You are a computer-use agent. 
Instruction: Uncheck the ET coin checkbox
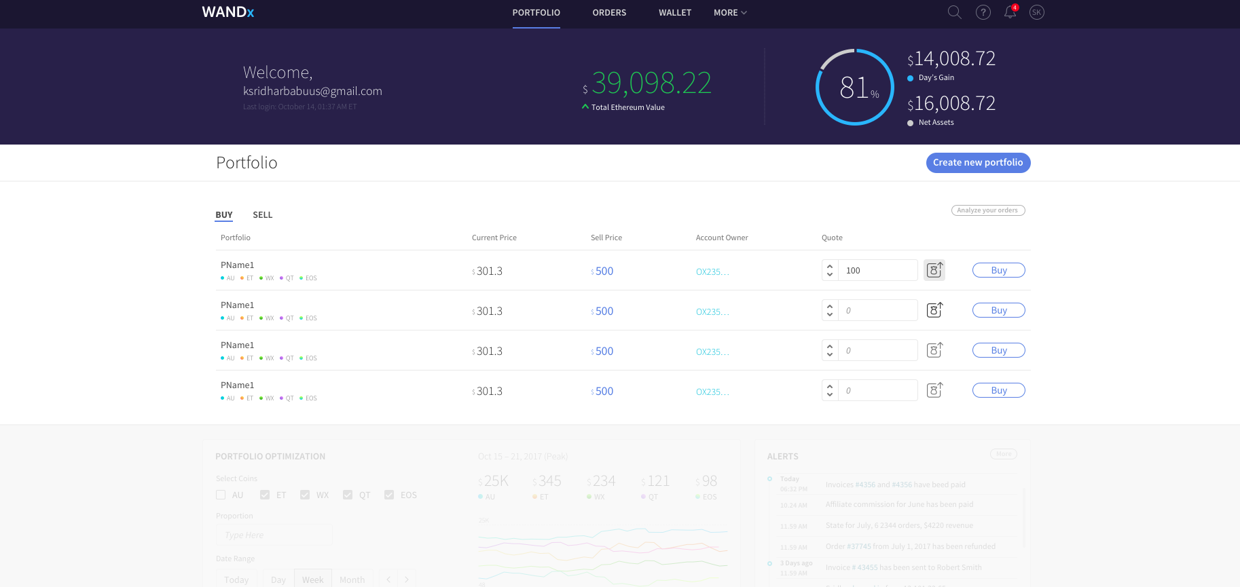point(265,495)
